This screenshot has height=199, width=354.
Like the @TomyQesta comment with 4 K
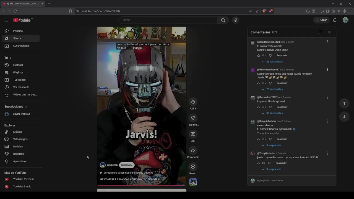259,163
